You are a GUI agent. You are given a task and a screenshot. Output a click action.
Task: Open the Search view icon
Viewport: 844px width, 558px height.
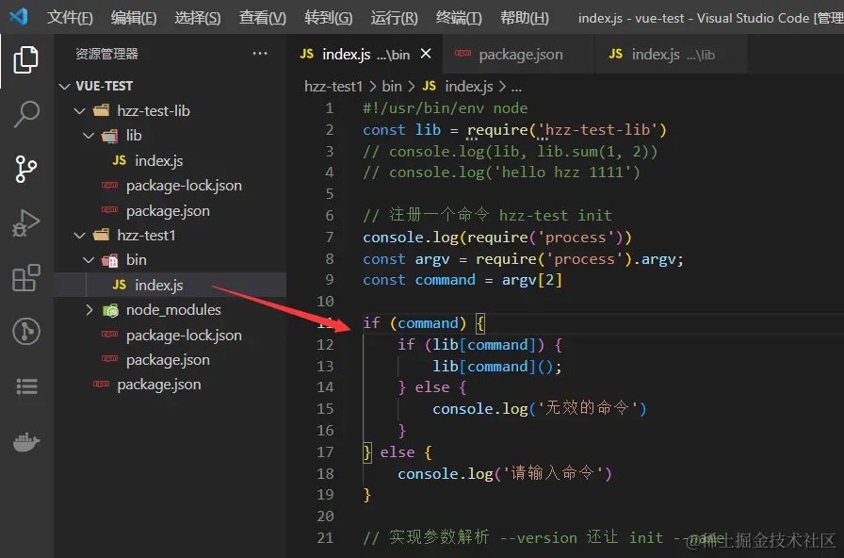point(25,114)
